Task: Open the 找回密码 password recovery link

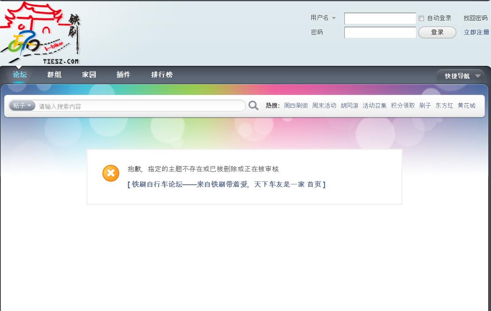Action: pyautogui.click(x=475, y=18)
